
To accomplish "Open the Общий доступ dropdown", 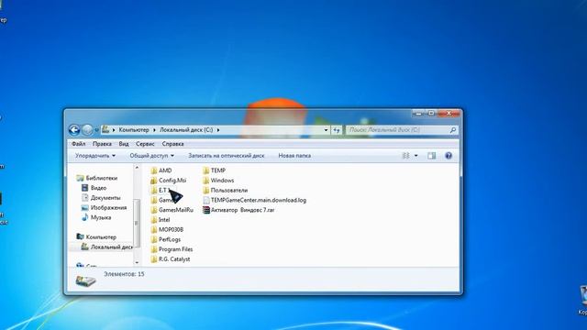I will pos(151,156).
